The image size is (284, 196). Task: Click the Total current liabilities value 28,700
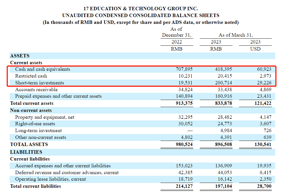click(x=264, y=186)
